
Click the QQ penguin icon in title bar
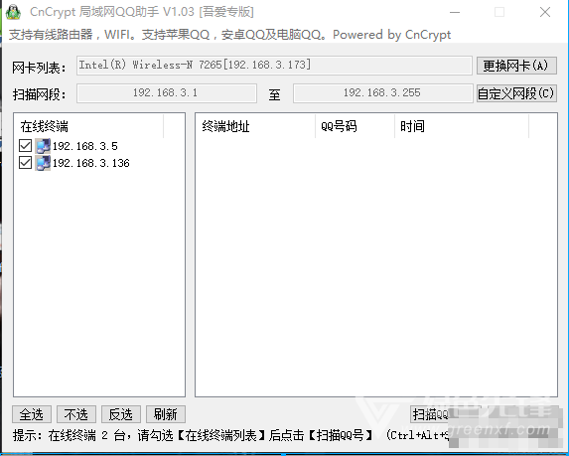tap(14, 12)
